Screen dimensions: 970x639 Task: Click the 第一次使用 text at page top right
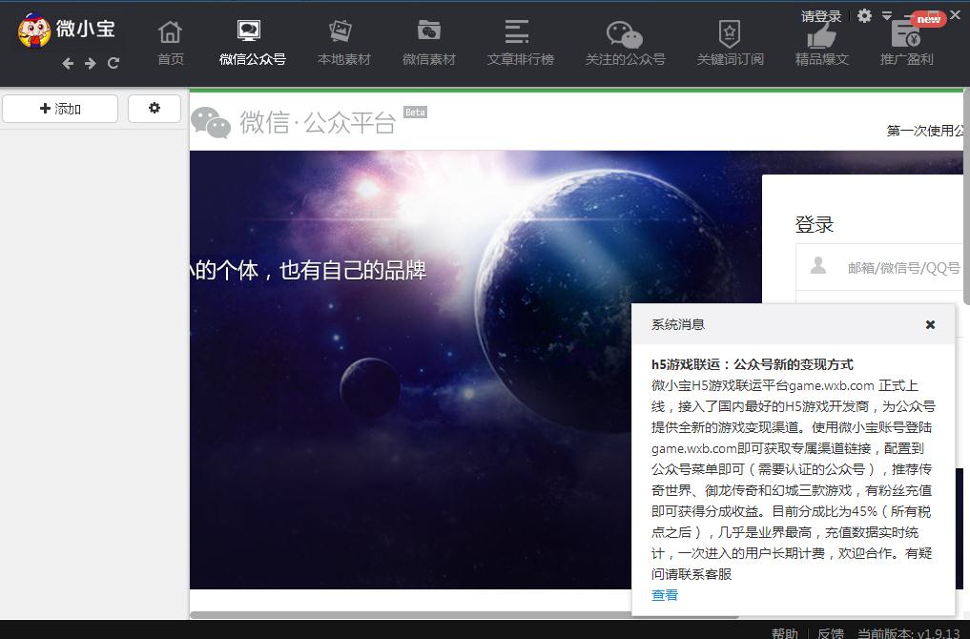click(x=925, y=131)
